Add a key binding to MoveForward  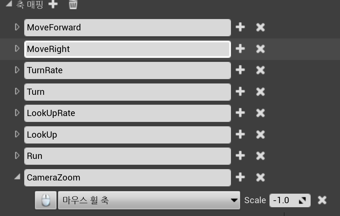[x=240, y=27]
